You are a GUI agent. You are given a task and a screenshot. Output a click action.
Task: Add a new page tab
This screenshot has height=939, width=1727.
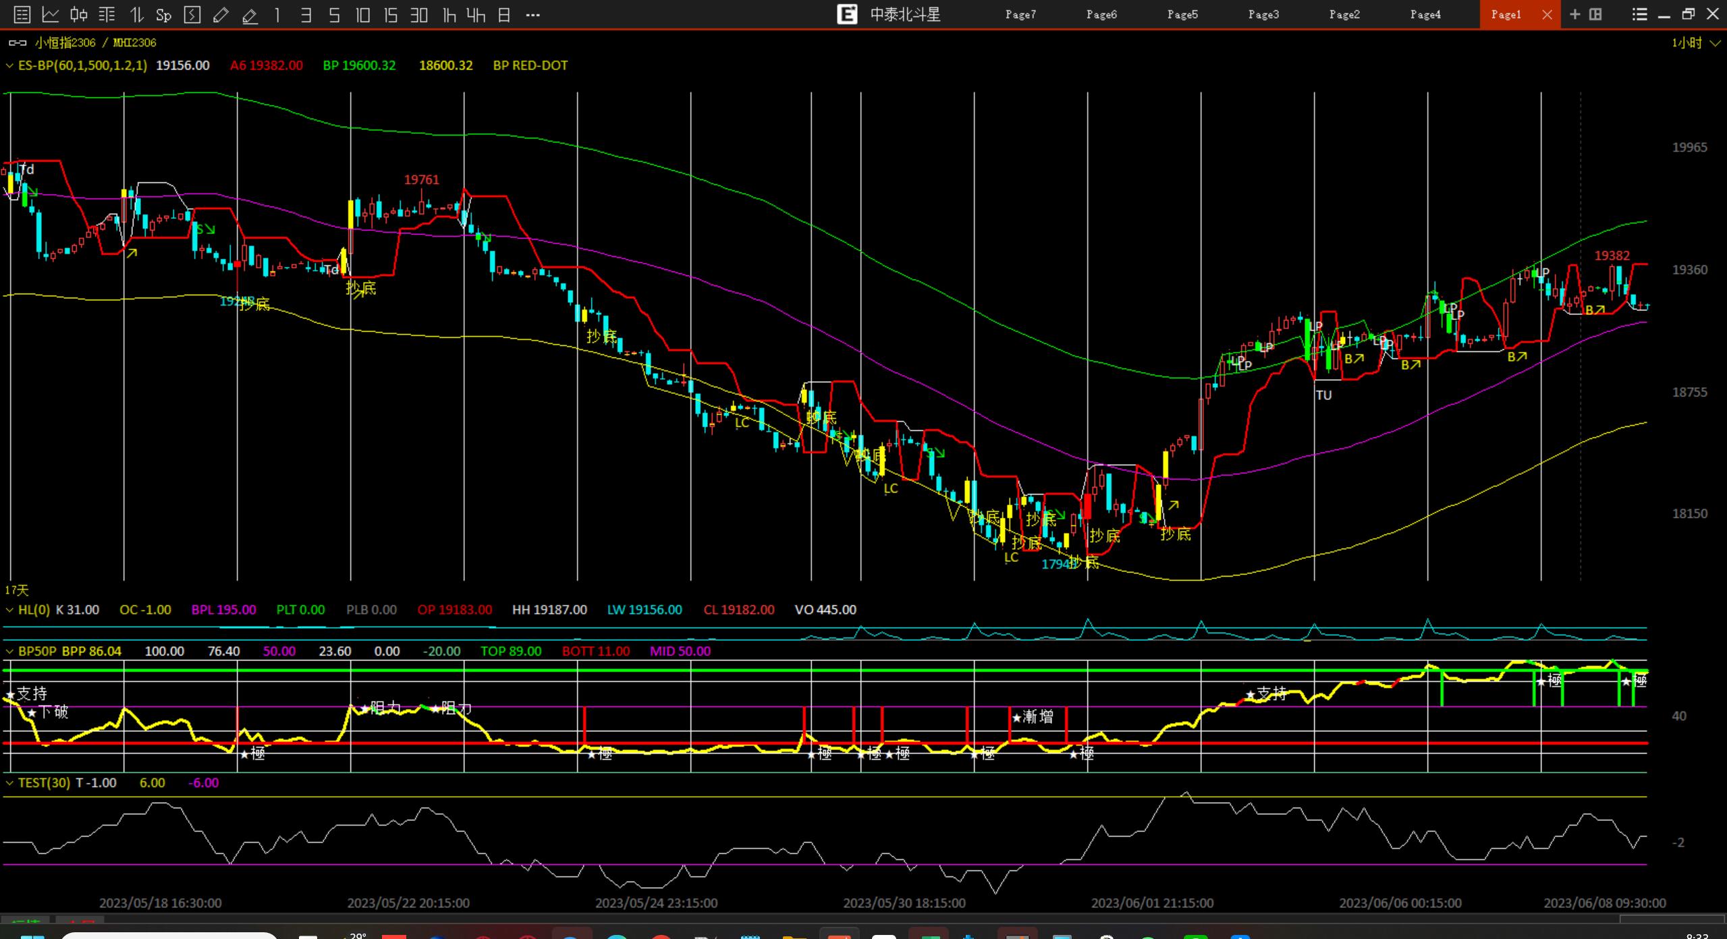pyautogui.click(x=1575, y=14)
